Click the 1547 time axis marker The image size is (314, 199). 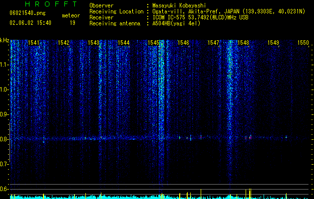pyautogui.click(x=214, y=43)
